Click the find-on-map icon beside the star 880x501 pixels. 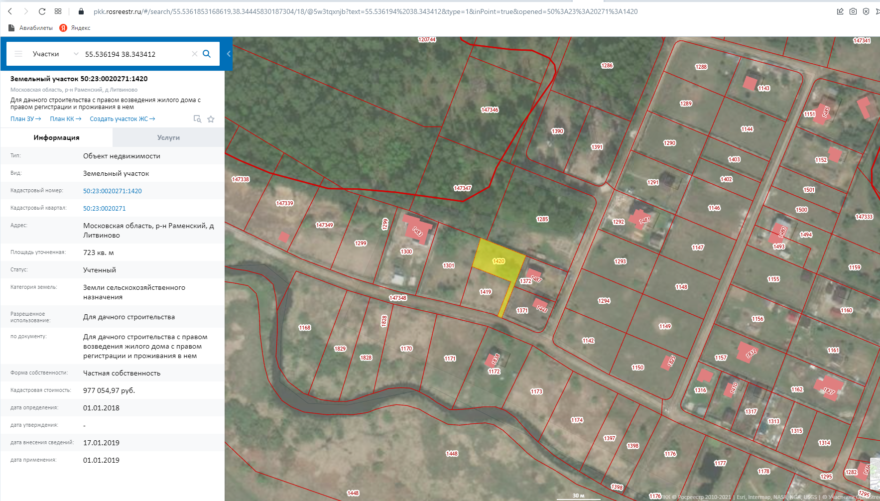point(197,119)
